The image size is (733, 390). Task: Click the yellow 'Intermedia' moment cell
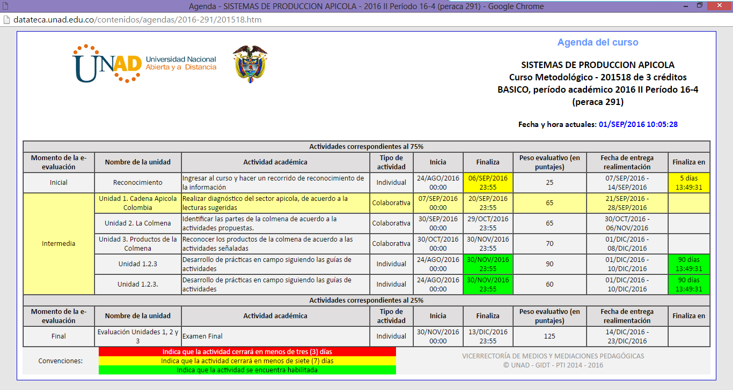(x=58, y=244)
